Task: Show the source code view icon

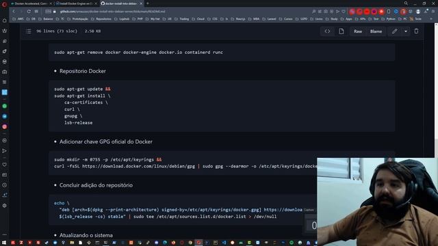Action: click(x=327, y=31)
